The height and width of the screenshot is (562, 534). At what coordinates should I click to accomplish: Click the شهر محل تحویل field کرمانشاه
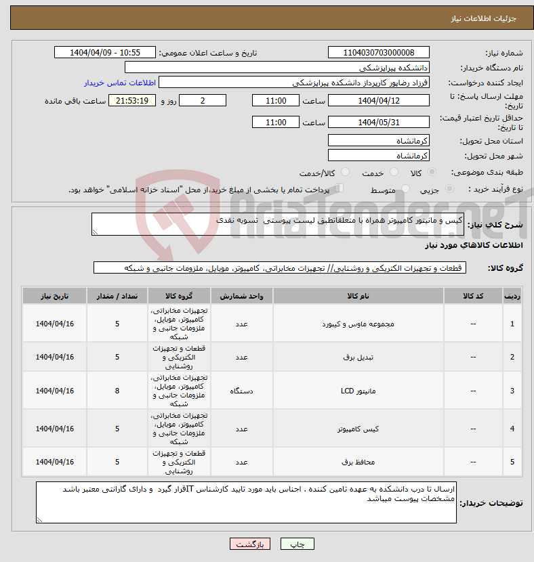[x=379, y=155]
